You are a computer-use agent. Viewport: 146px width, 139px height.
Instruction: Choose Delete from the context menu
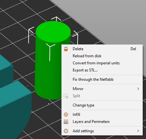tap(102, 49)
